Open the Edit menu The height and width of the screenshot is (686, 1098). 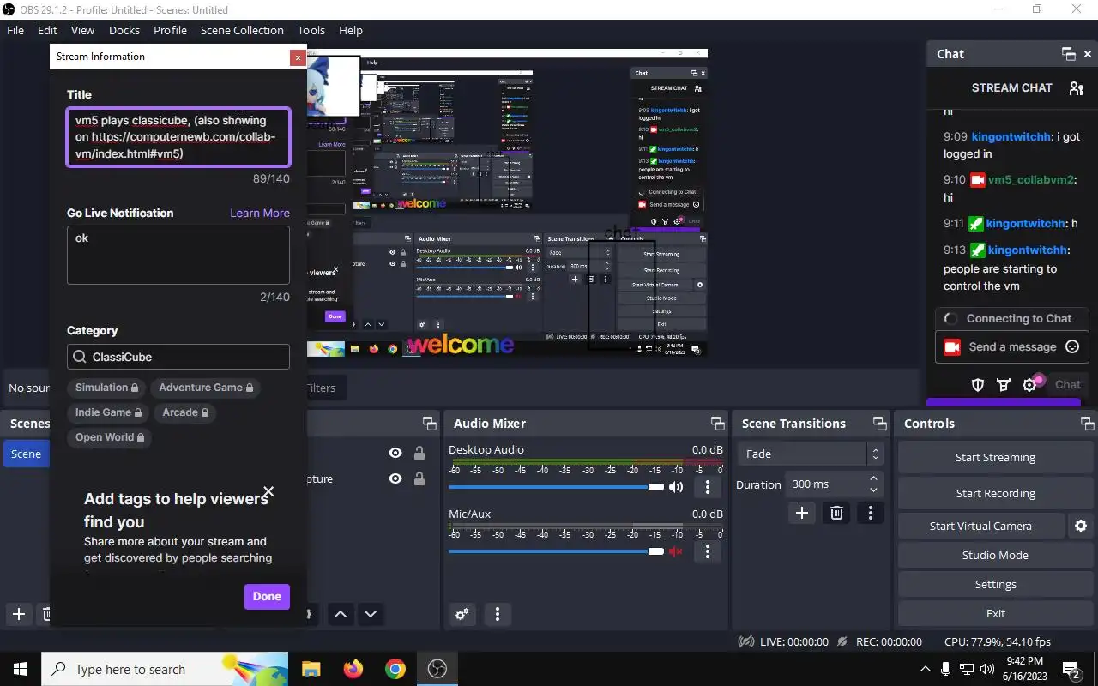(47, 30)
